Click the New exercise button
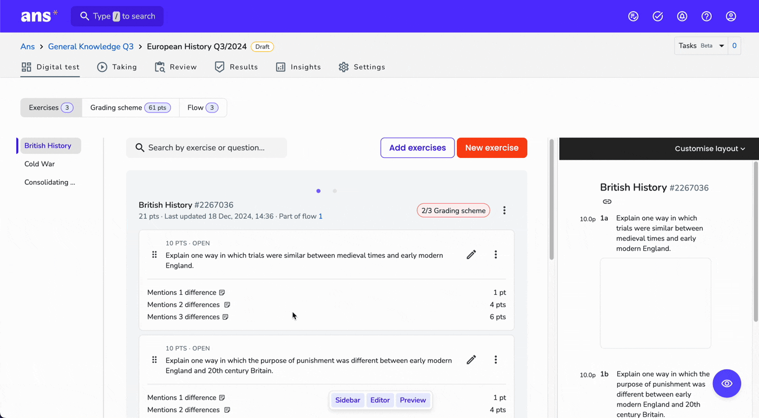759x418 pixels. [x=492, y=148]
